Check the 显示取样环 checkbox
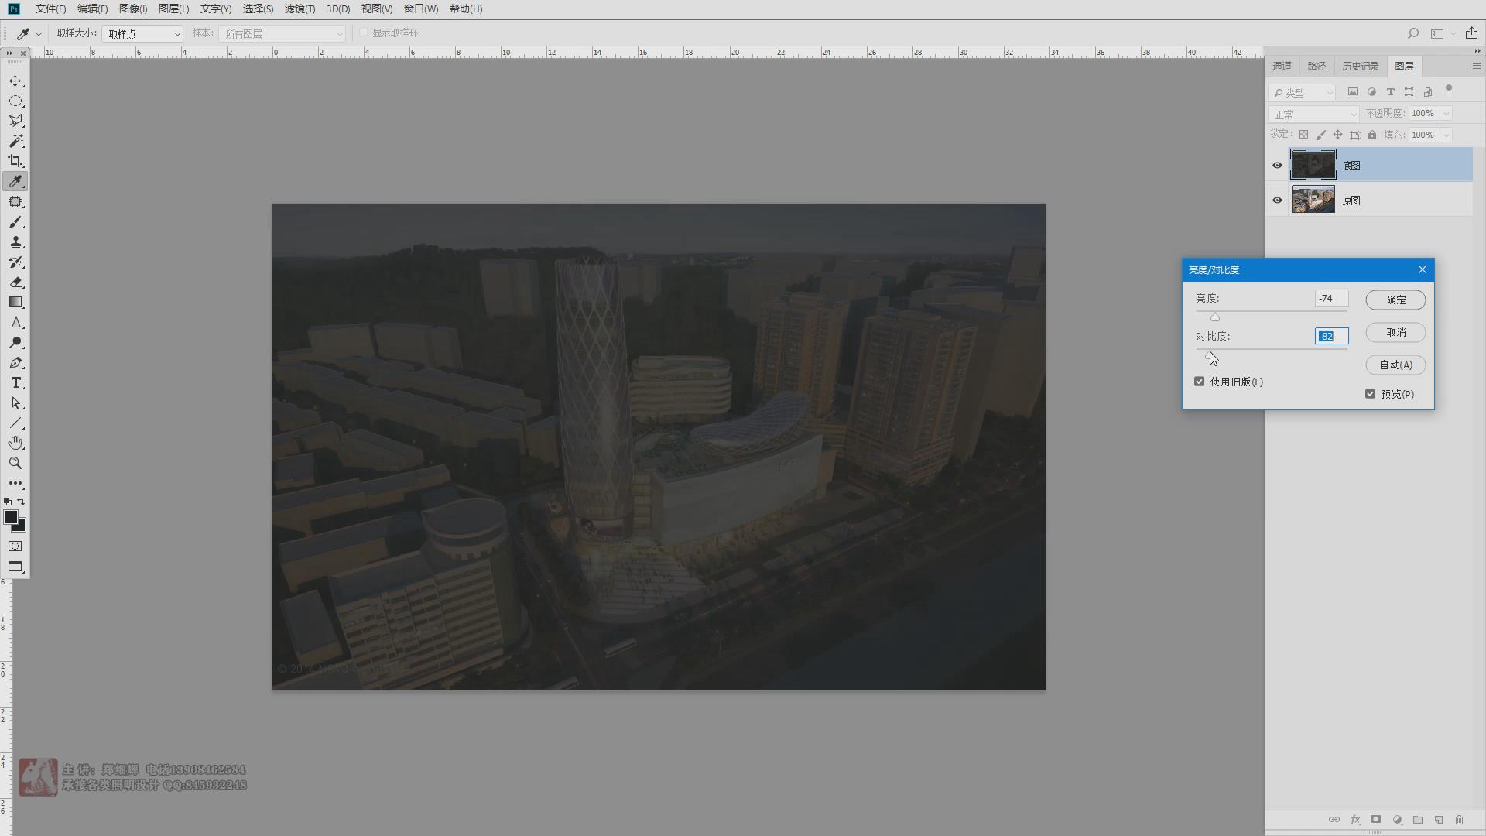Viewport: 1486px width, 836px height. click(364, 33)
